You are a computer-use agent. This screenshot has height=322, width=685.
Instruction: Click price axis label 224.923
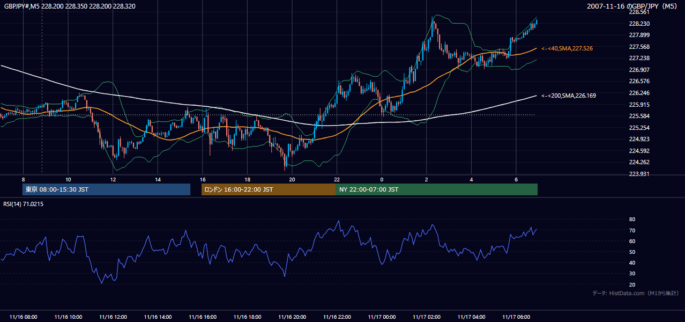[638, 139]
